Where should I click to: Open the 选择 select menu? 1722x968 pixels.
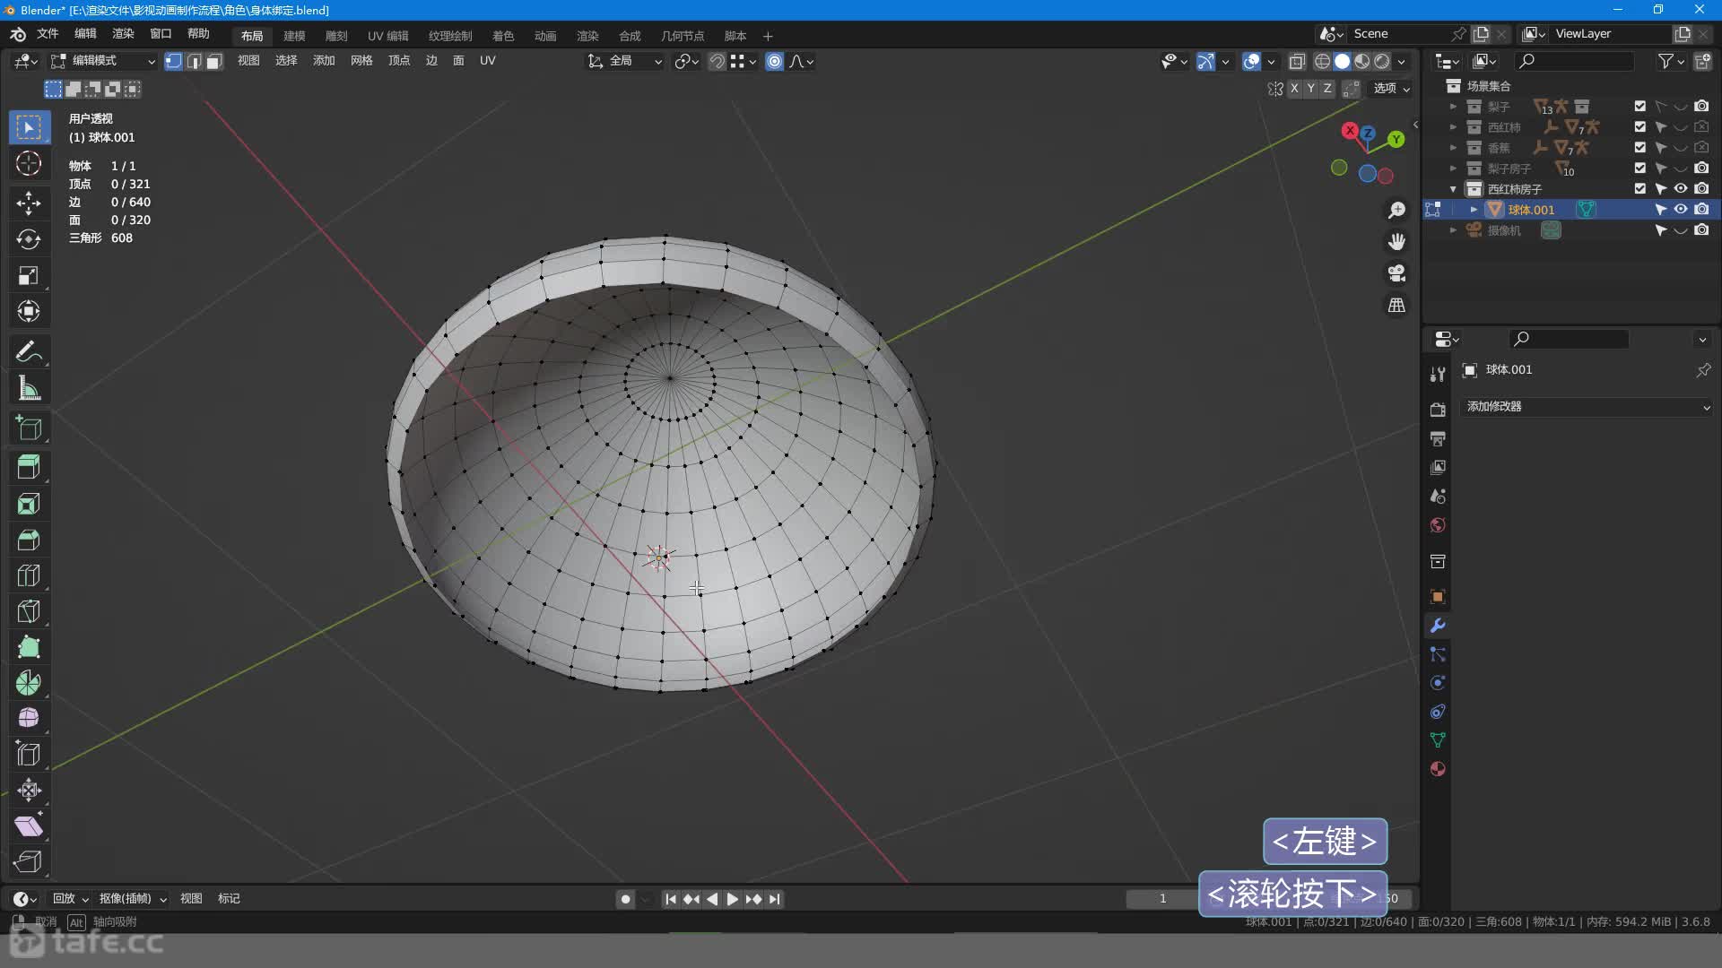286,61
